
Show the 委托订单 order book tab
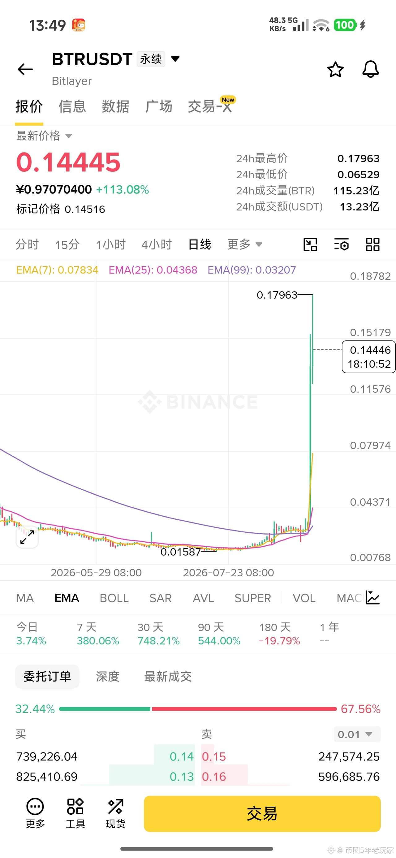pos(47,676)
